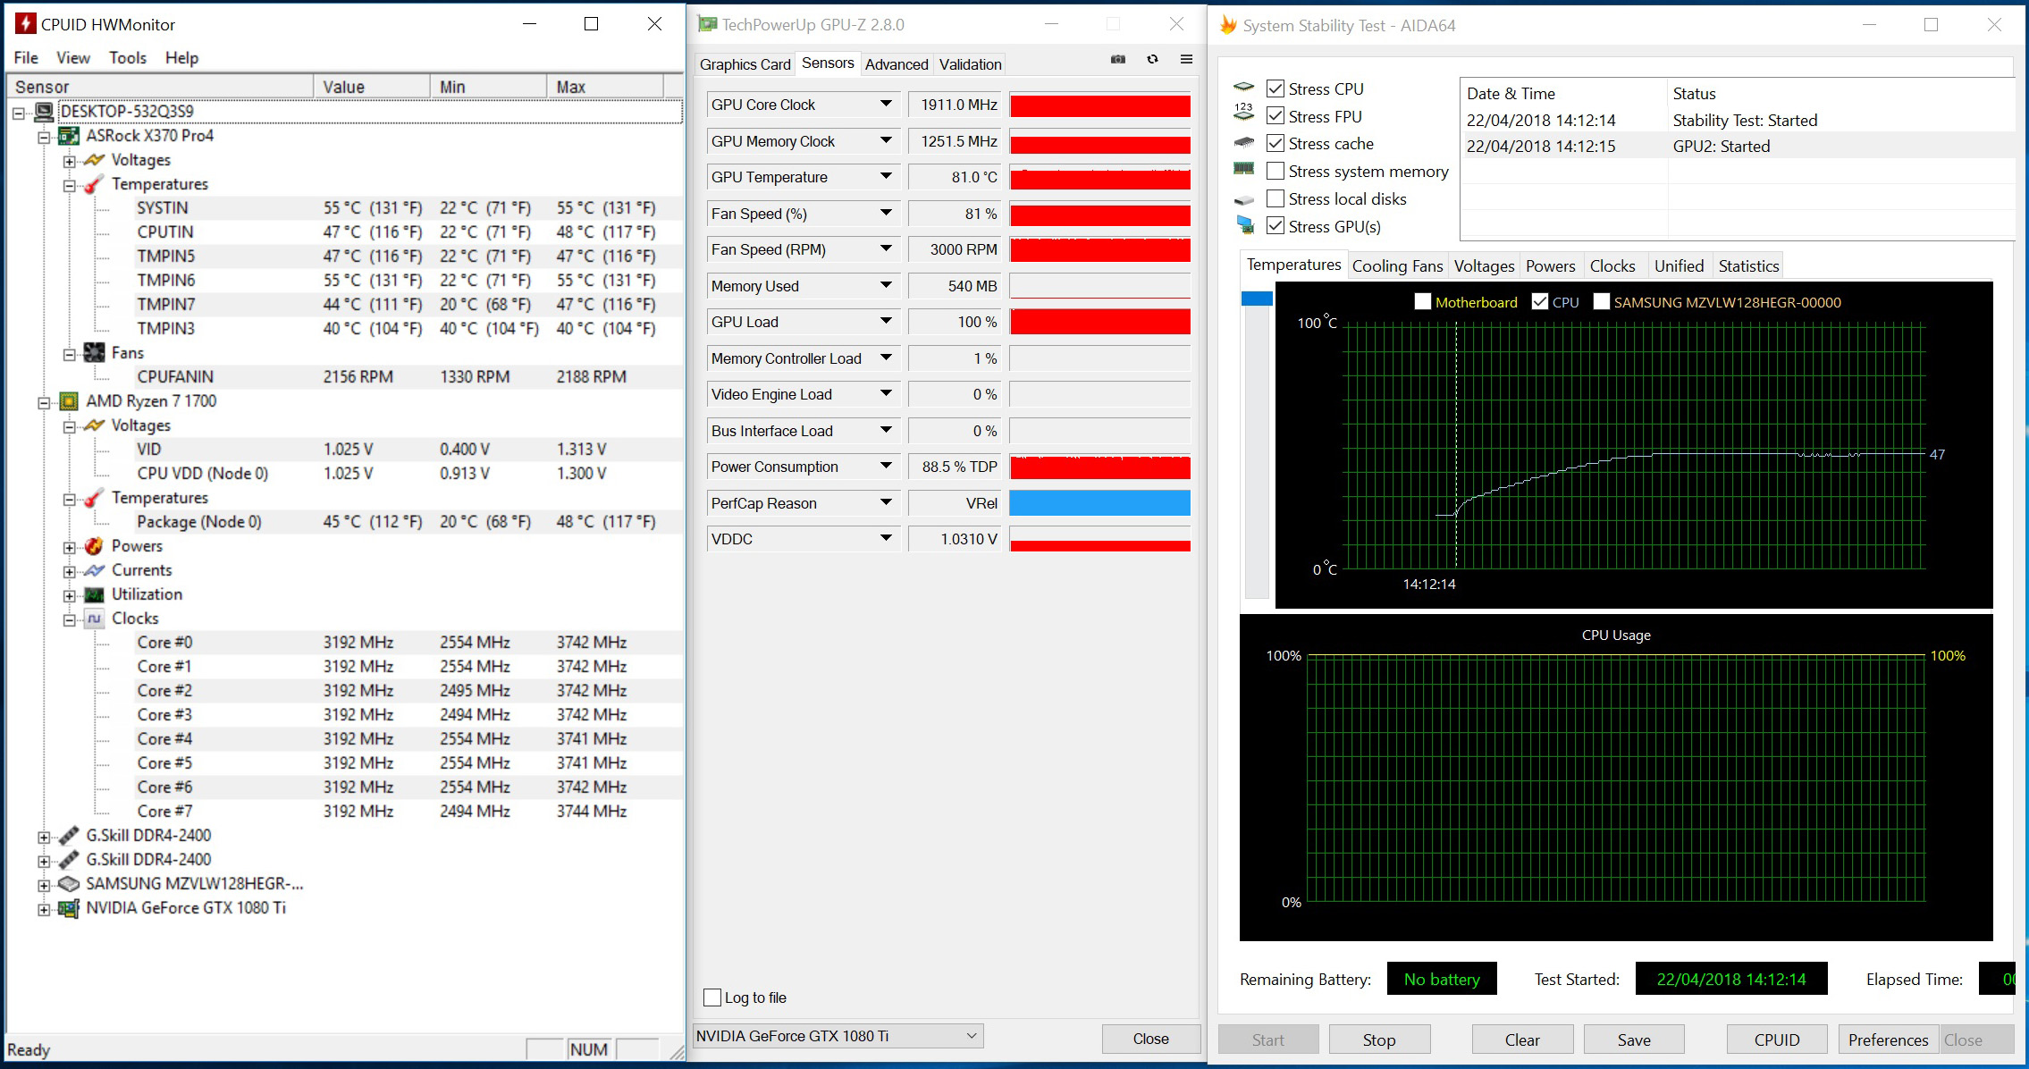2029x1069 pixels.
Task: Open the NVIDIA GeForce GTX 1080 Ti selector
Action: click(x=838, y=1036)
